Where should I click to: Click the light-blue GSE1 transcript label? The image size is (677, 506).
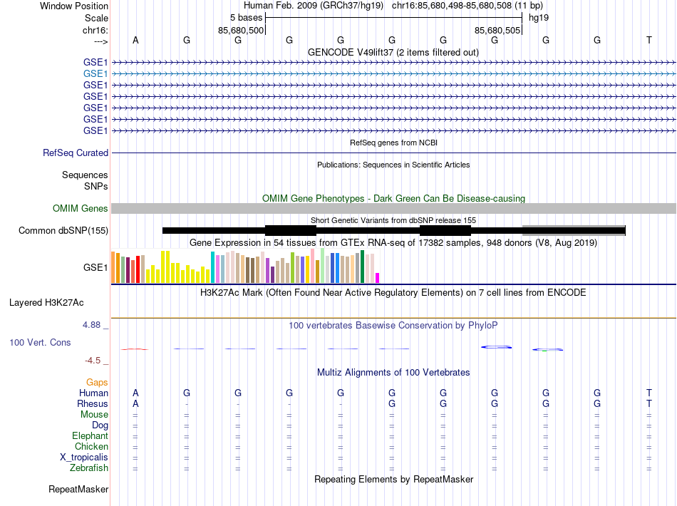point(95,74)
